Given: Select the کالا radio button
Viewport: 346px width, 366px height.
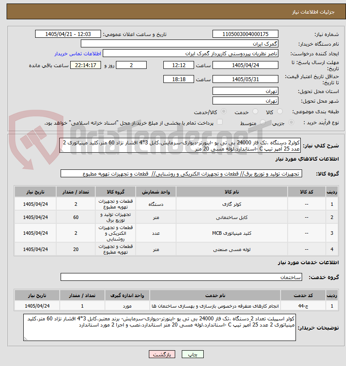Looking at the screenshot, I should 280,111.
